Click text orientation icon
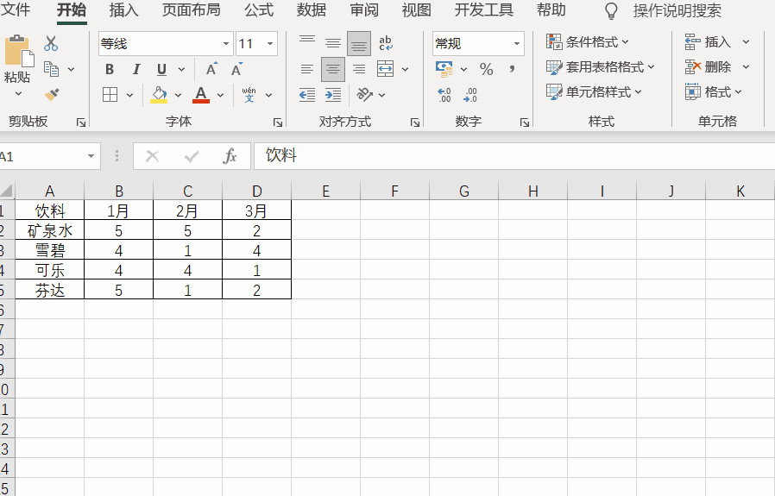Viewport: 775px width, 496px height. (365, 95)
